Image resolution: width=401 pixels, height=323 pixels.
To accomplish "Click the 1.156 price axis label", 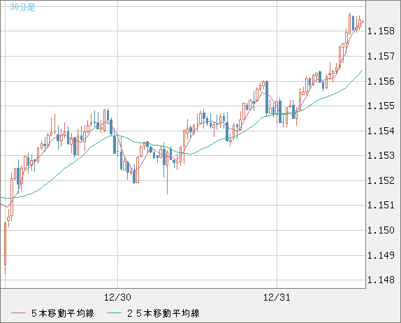I will [381, 81].
